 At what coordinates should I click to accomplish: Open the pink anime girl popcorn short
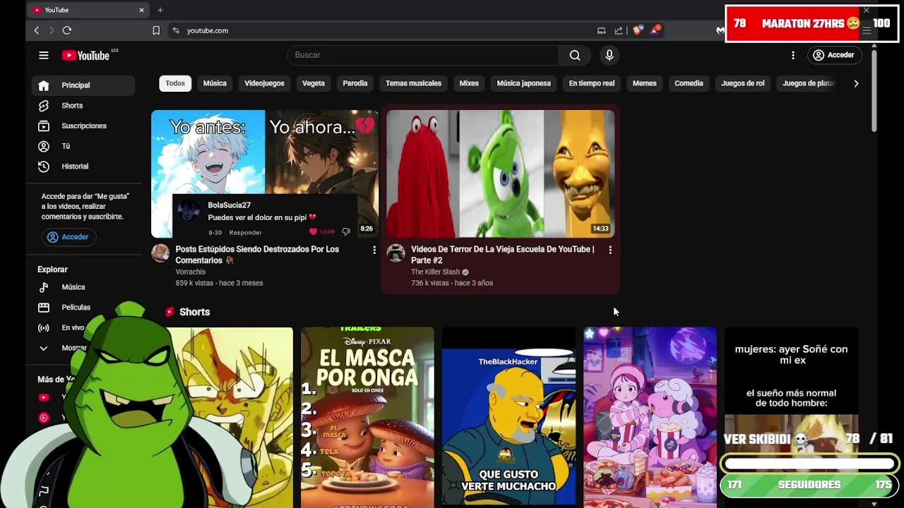650,417
